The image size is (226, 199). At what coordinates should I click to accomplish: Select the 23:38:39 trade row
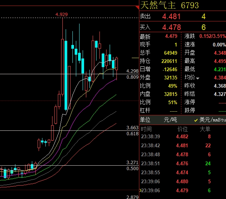pyautogui.click(x=182, y=136)
